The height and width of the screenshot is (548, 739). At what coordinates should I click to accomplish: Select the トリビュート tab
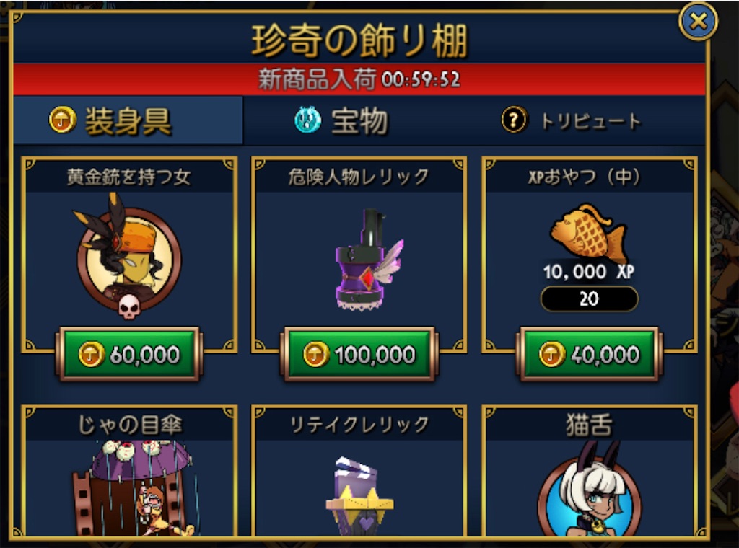click(589, 120)
